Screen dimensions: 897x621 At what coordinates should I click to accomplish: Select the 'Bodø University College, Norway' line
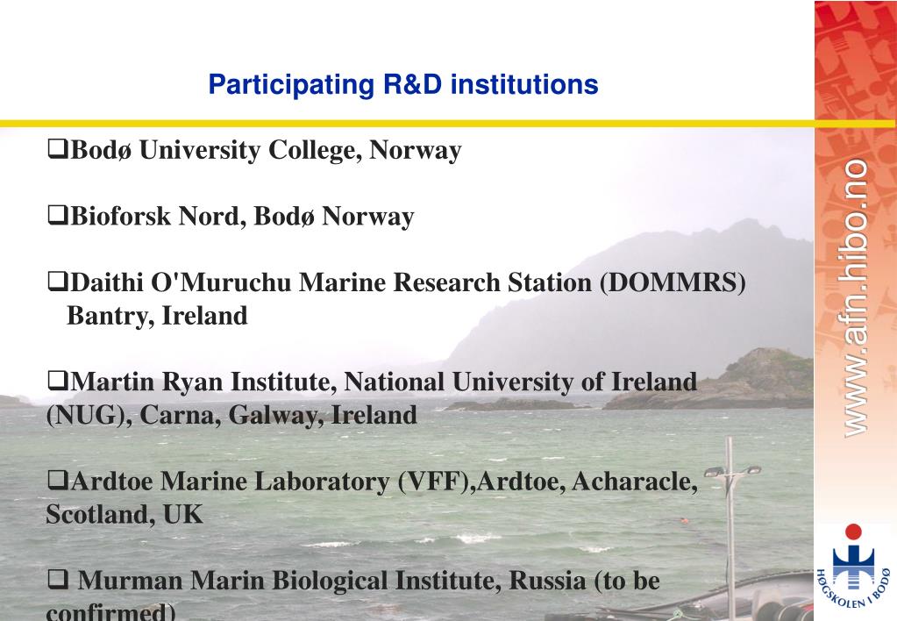tap(265, 150)
